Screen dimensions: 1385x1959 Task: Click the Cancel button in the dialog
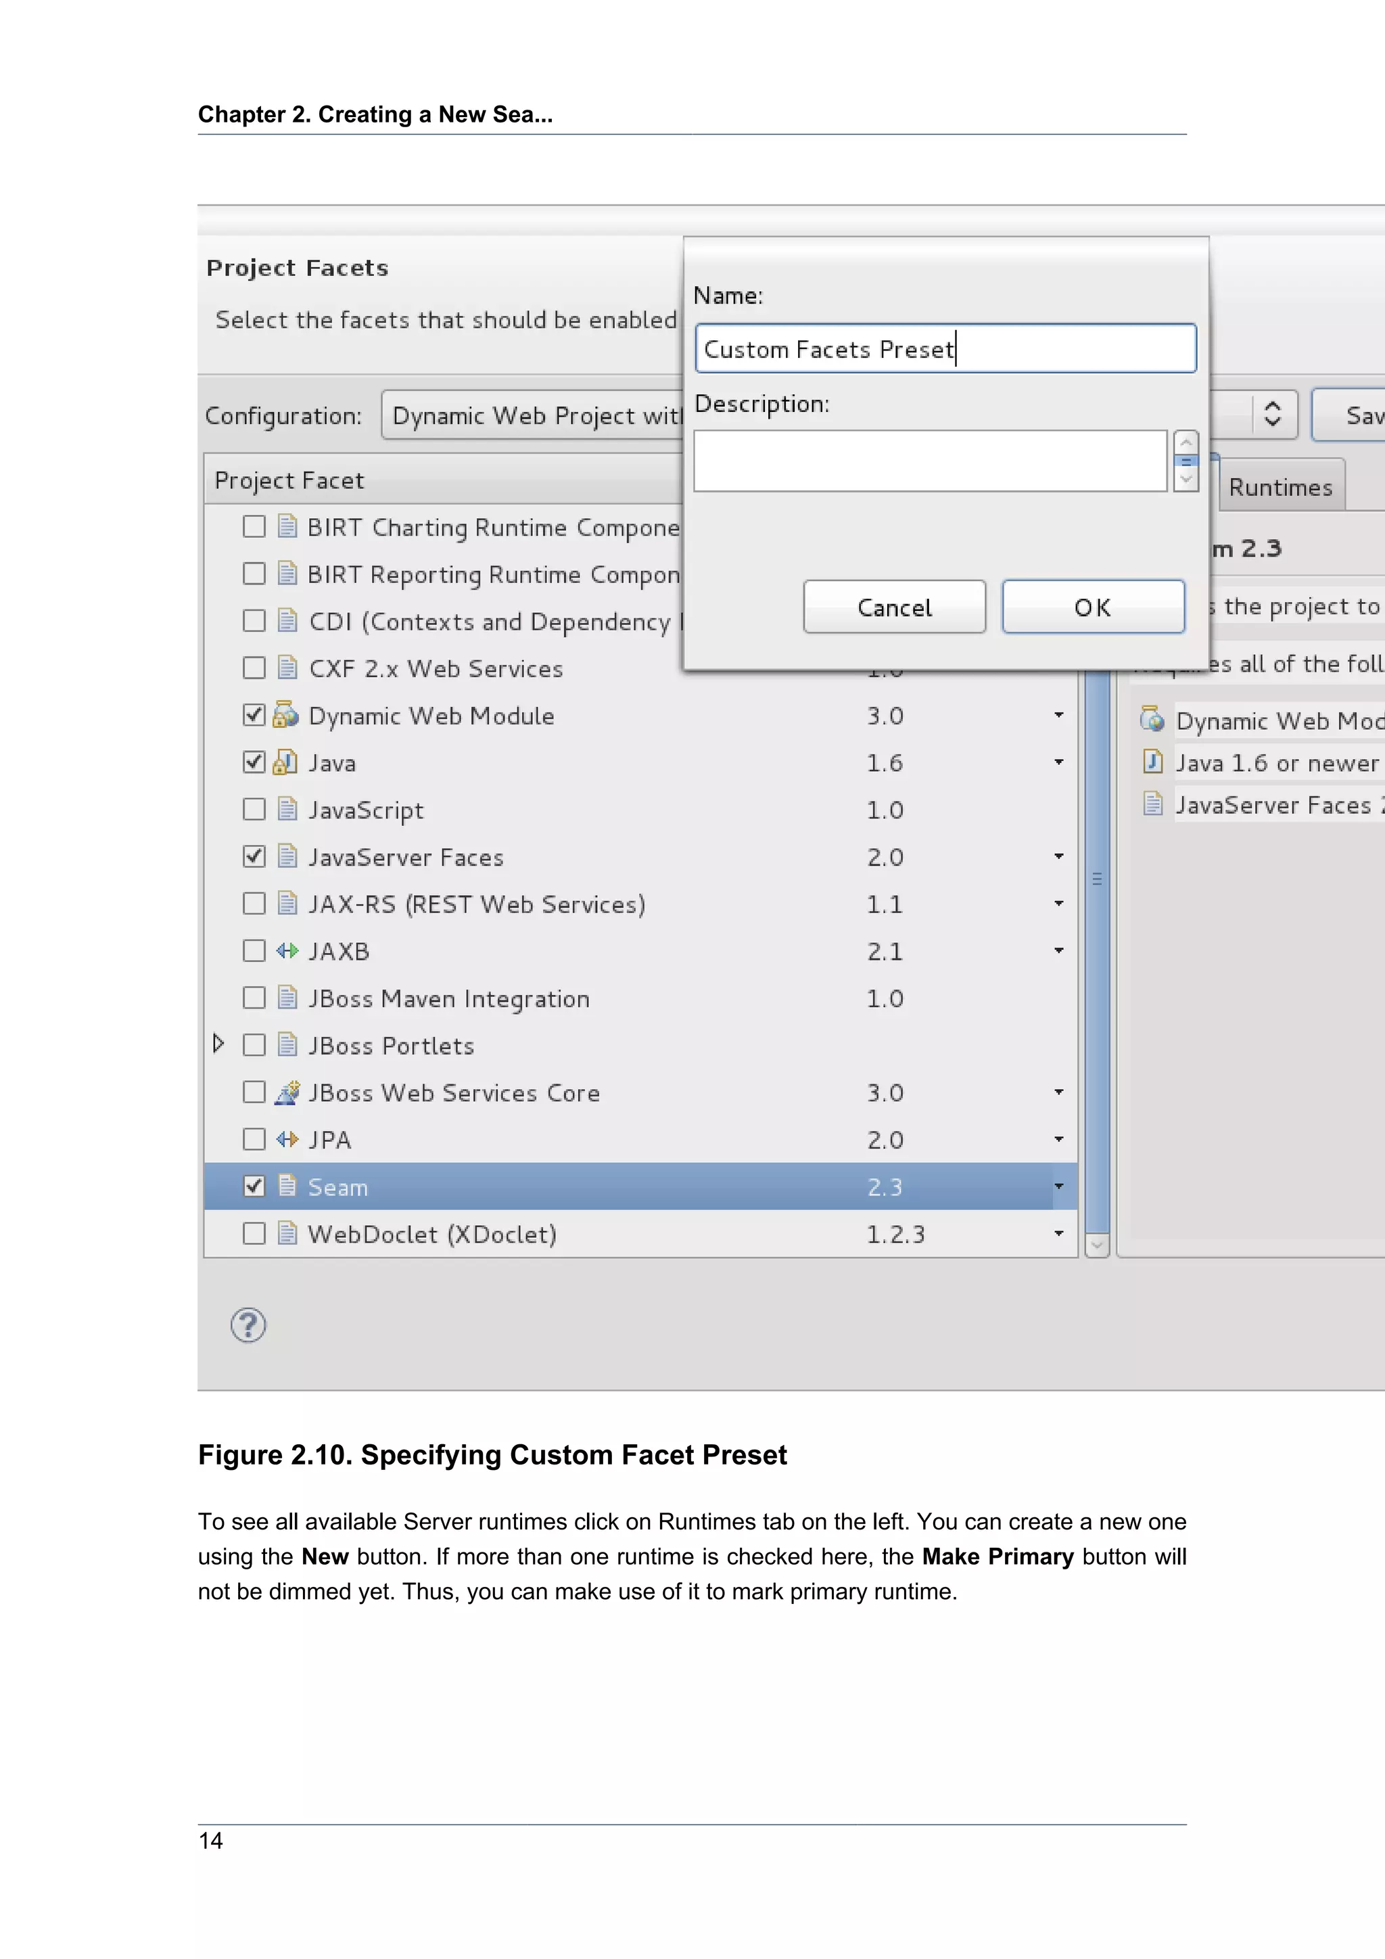tap(895, 607)
